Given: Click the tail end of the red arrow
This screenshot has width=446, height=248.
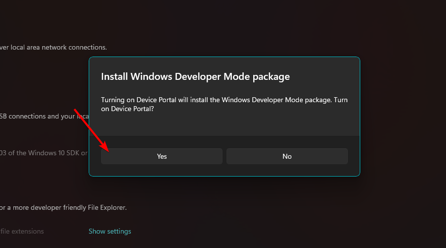Looking at the screenshot, I should point(75,110).
